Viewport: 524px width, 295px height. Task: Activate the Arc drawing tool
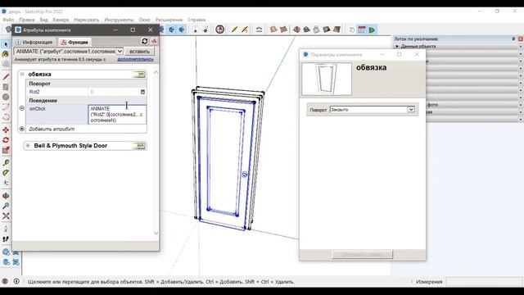pyautogui.click(x=6, y=107)
